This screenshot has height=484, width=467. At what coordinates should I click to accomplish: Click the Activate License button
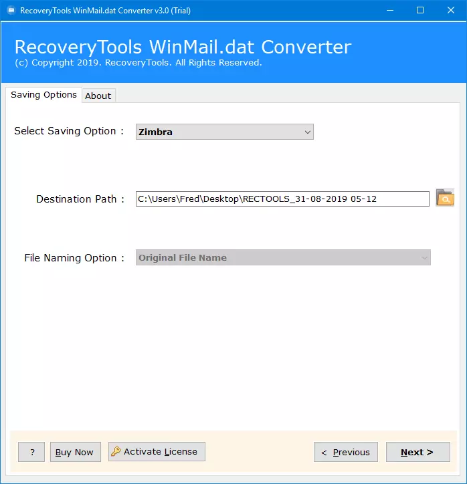point(157,452)
